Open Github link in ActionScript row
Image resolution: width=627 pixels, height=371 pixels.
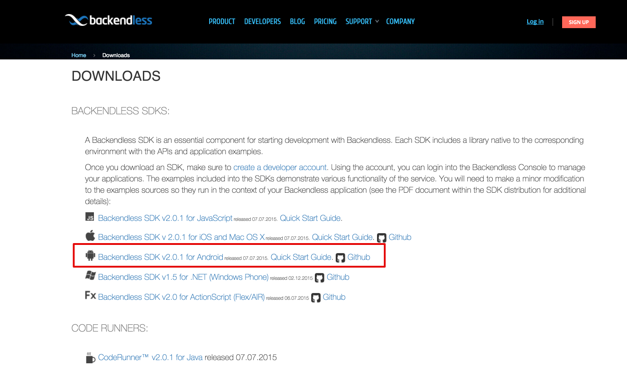(x=334, y=297)
